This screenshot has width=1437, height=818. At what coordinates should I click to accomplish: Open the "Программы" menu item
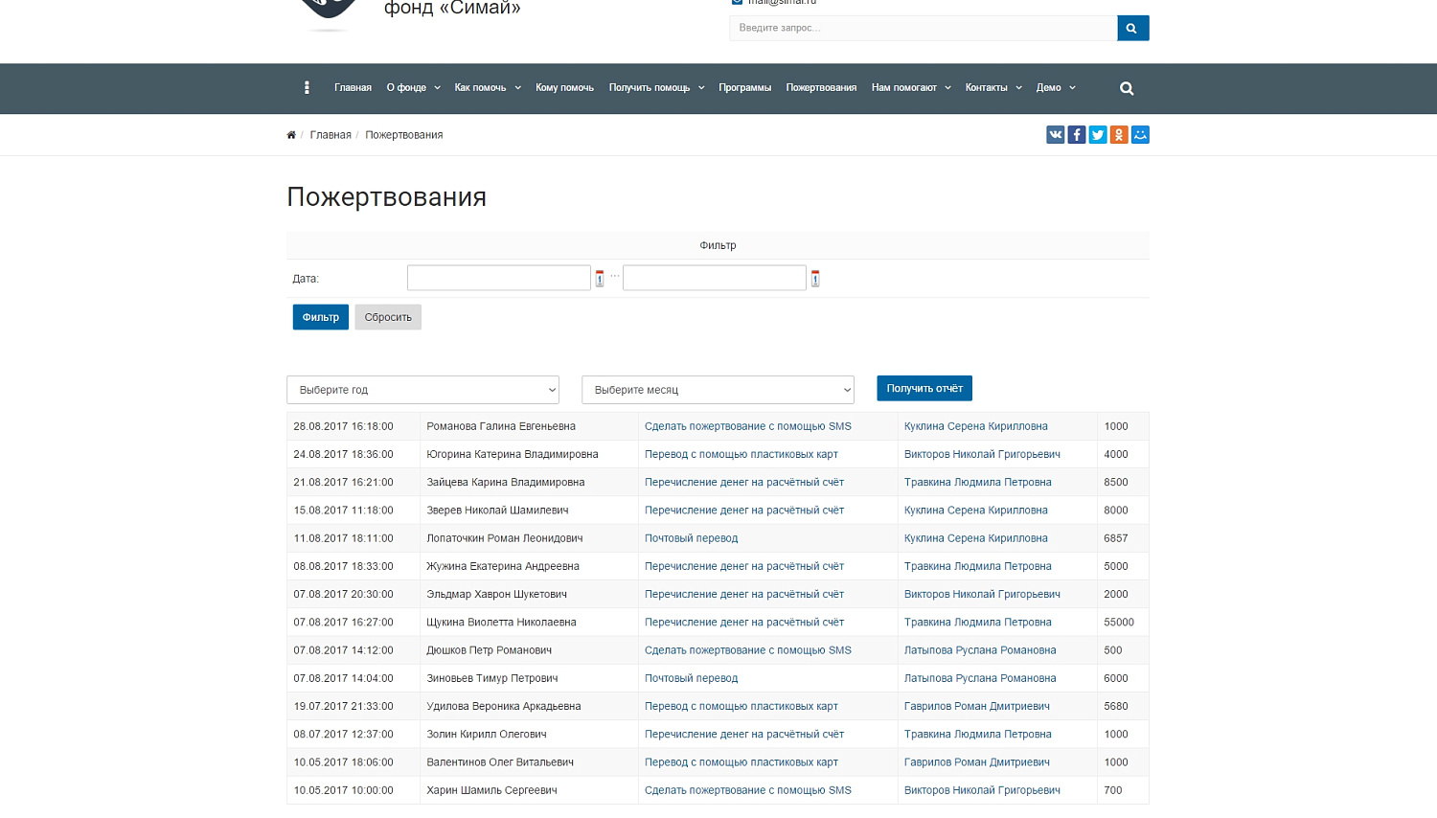click(x=744, y=88)
